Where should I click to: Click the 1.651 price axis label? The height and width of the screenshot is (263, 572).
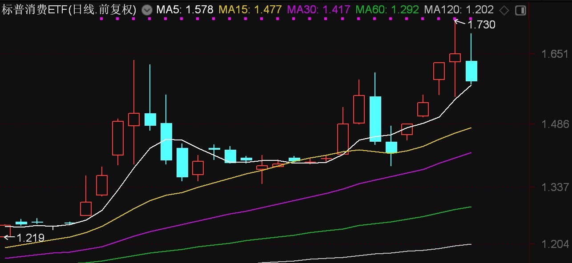[555, 54]
